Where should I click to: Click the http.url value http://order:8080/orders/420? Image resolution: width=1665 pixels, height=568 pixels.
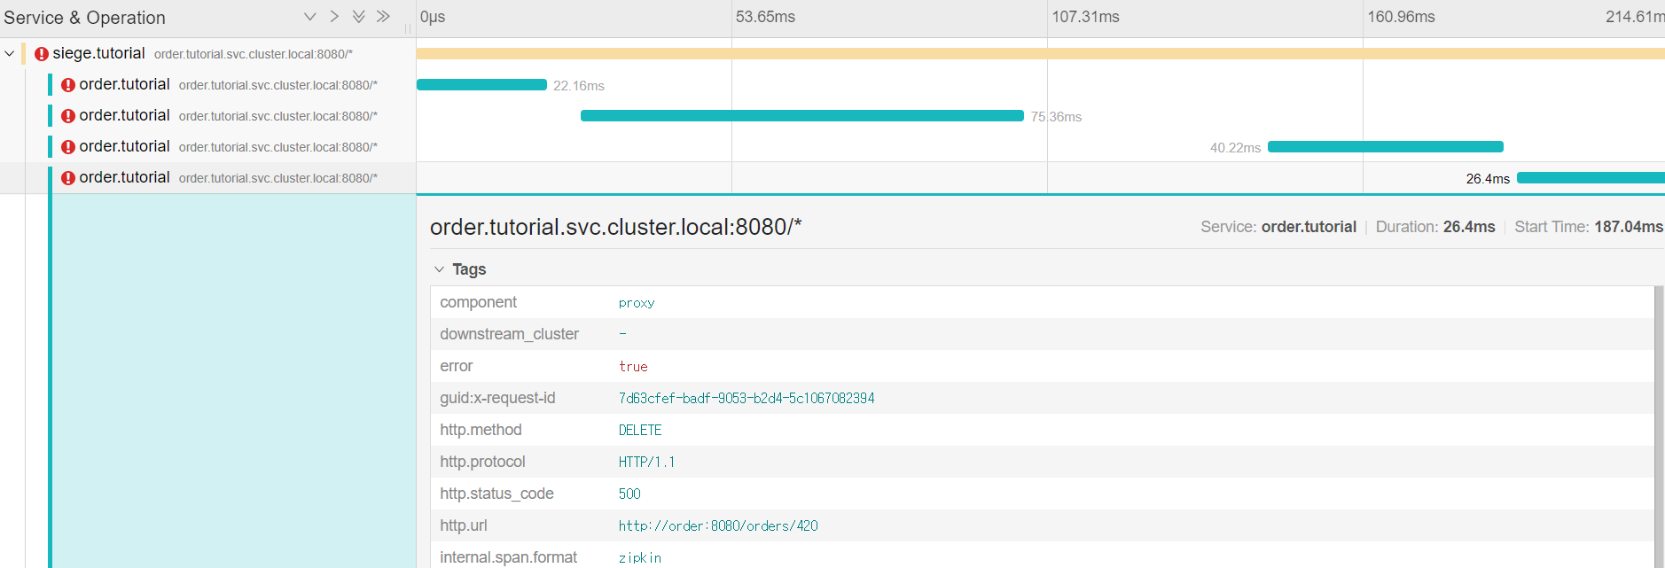pyautogui.click(x=718, y=526)
